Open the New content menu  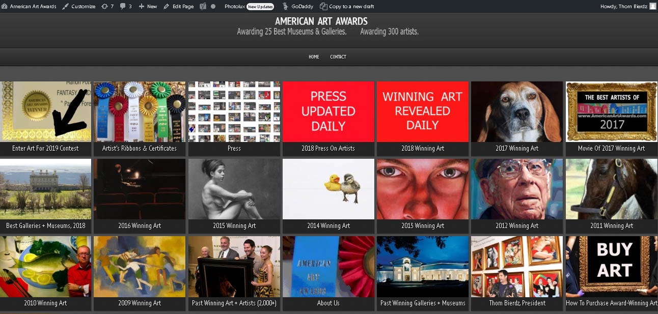click(x=148, y=6)
